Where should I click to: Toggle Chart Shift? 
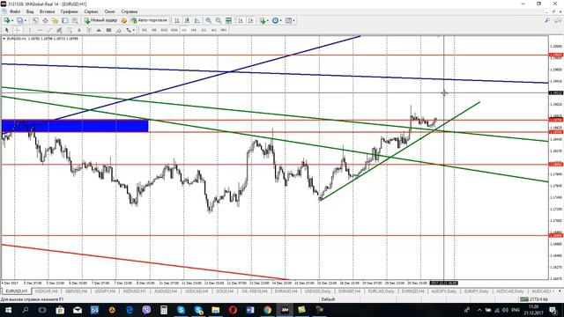coord(250,20)
